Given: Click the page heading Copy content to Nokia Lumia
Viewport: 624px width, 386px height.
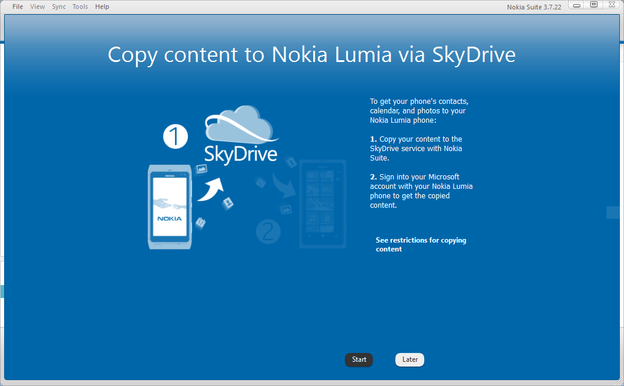Looking at the screenshot, I should pos(311,54).
